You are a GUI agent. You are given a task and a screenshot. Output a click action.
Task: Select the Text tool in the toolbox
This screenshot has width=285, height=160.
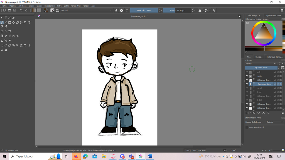6,18
